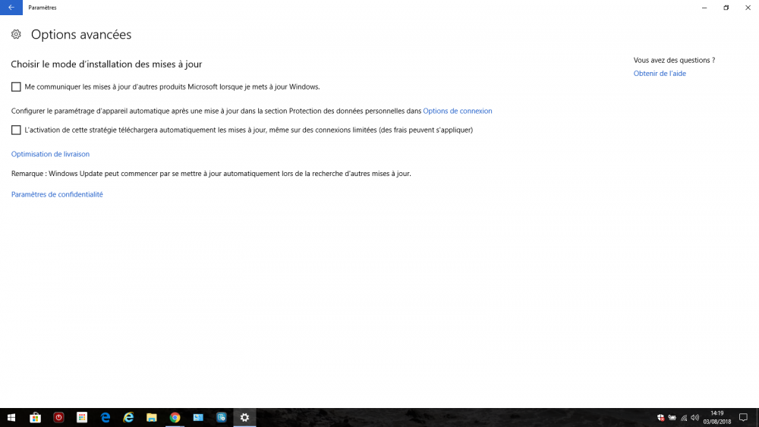759x427 pixels.
Task: Open Optimisation de livraison link
Action: (50, 154)
